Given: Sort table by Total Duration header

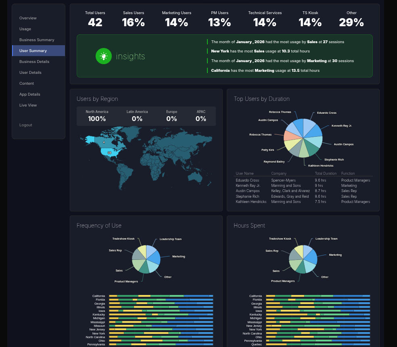Looking at the screenshot, I should 326,173.
